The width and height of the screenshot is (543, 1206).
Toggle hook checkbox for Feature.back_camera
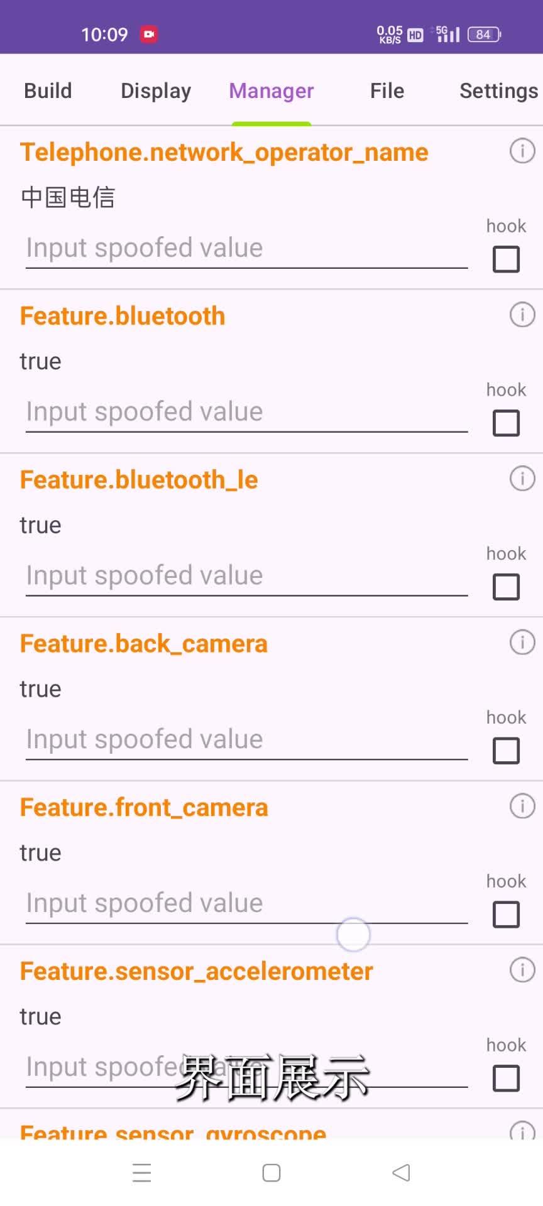coord(506,751)
